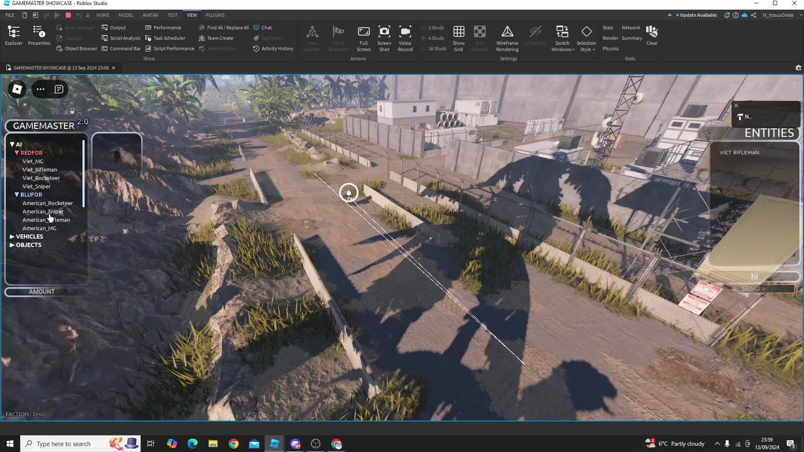Toggle Wireframe Rendering
The width and height of the screenshot is (804, 452).
tap(507, 38)
